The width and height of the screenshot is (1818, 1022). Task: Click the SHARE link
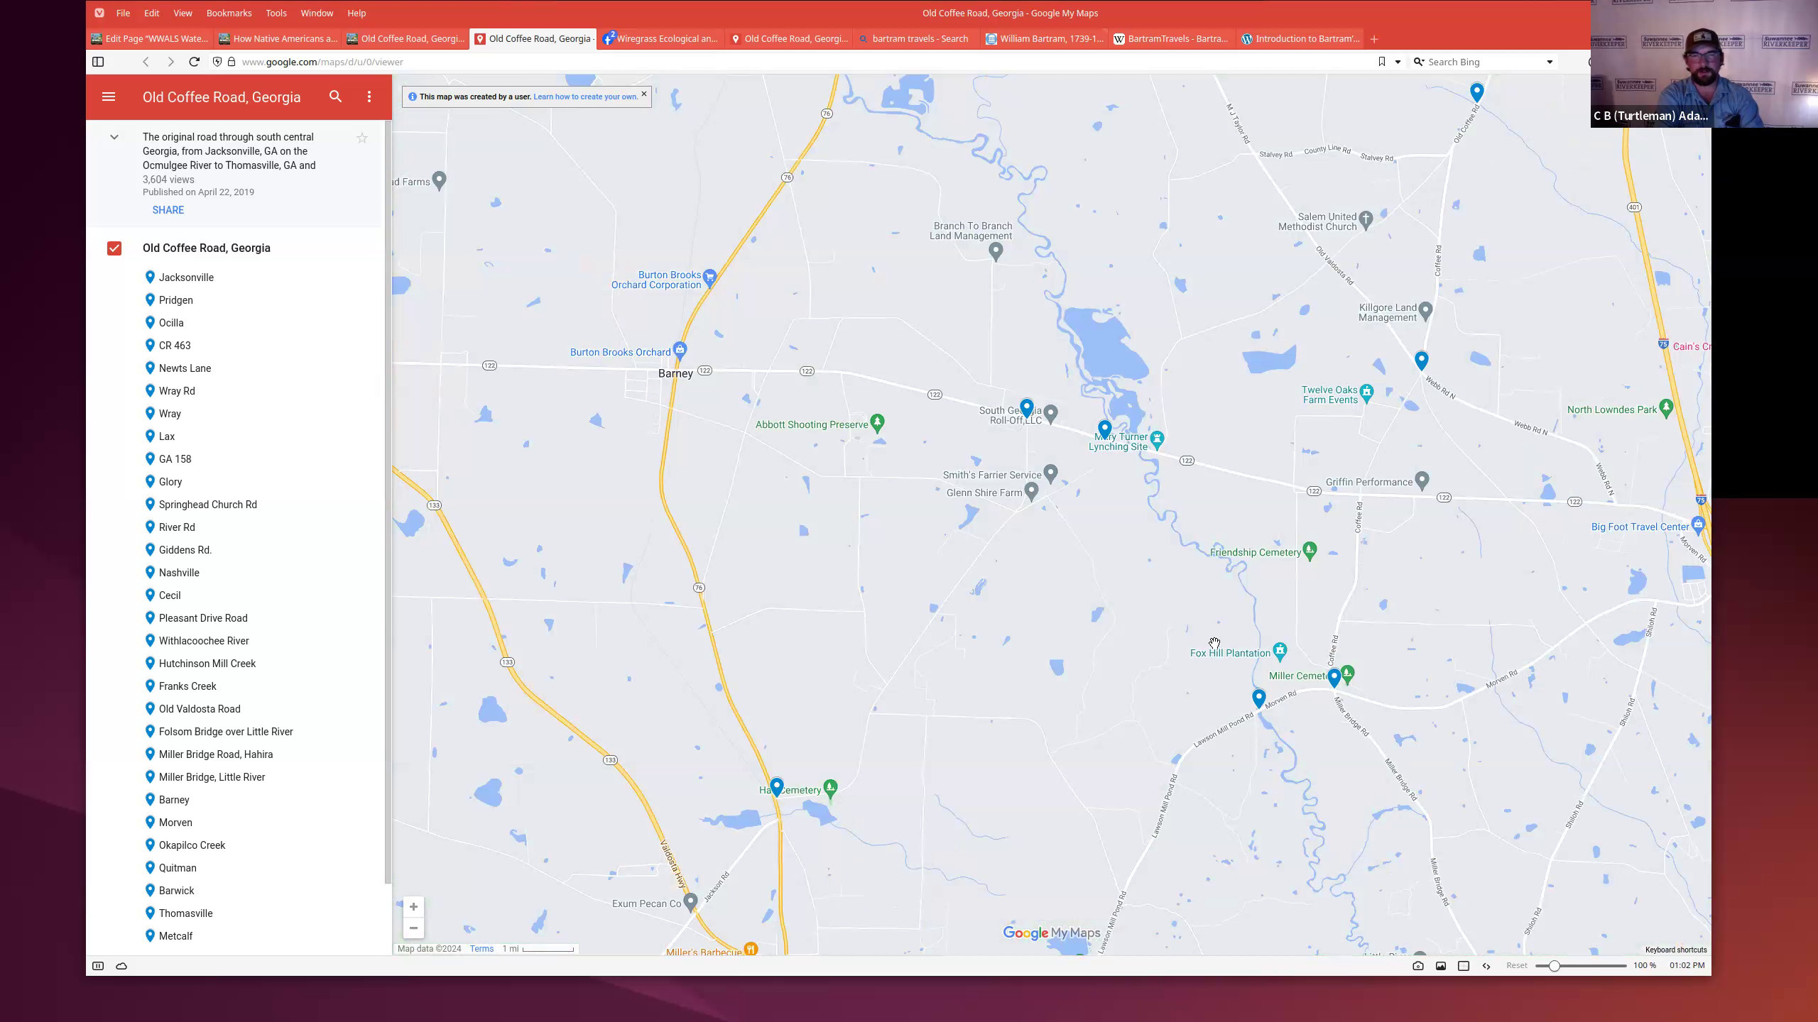click(168, 210)
